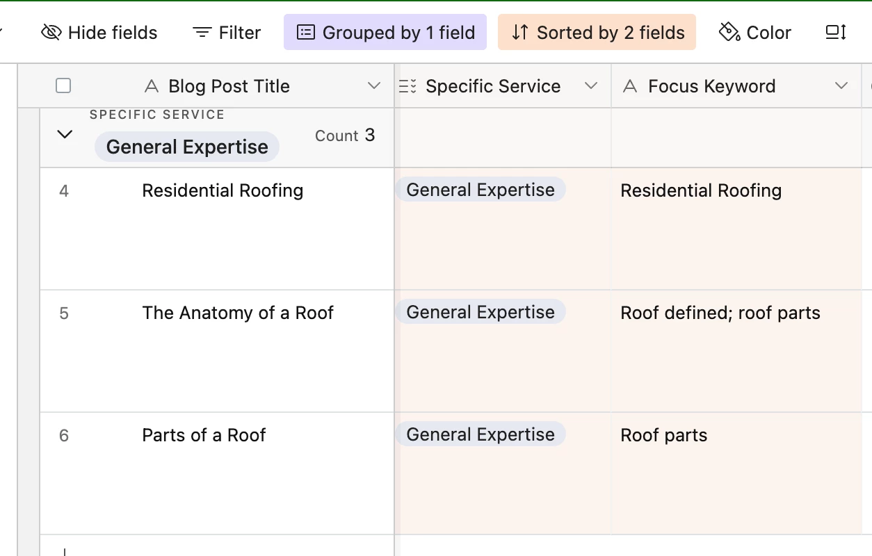This screenshot has width=872, height=556.
Task: Click Specific Service select field icon
Action: pyautogui.click(x=407, y=86)
